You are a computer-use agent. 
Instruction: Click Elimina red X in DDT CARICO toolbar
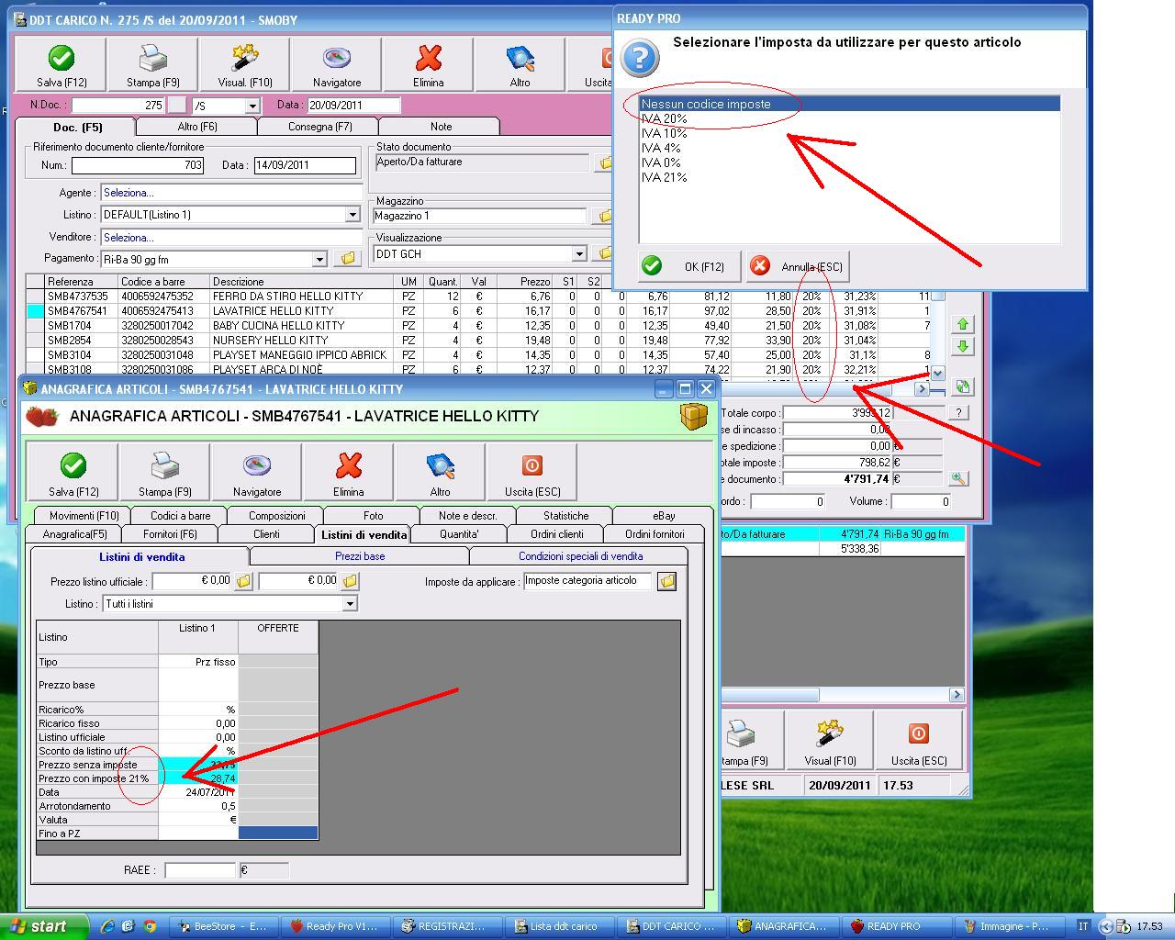pos(429,65)
